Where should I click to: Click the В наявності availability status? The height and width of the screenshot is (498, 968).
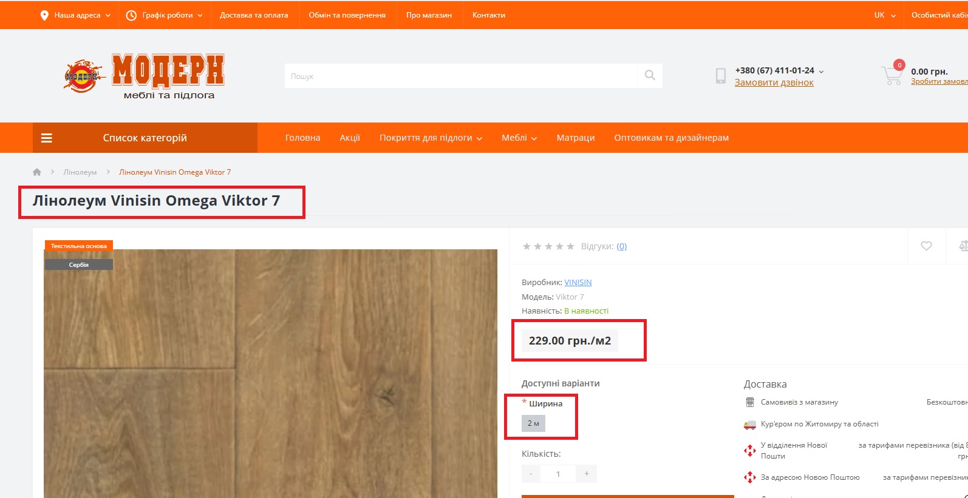point(586,311)
